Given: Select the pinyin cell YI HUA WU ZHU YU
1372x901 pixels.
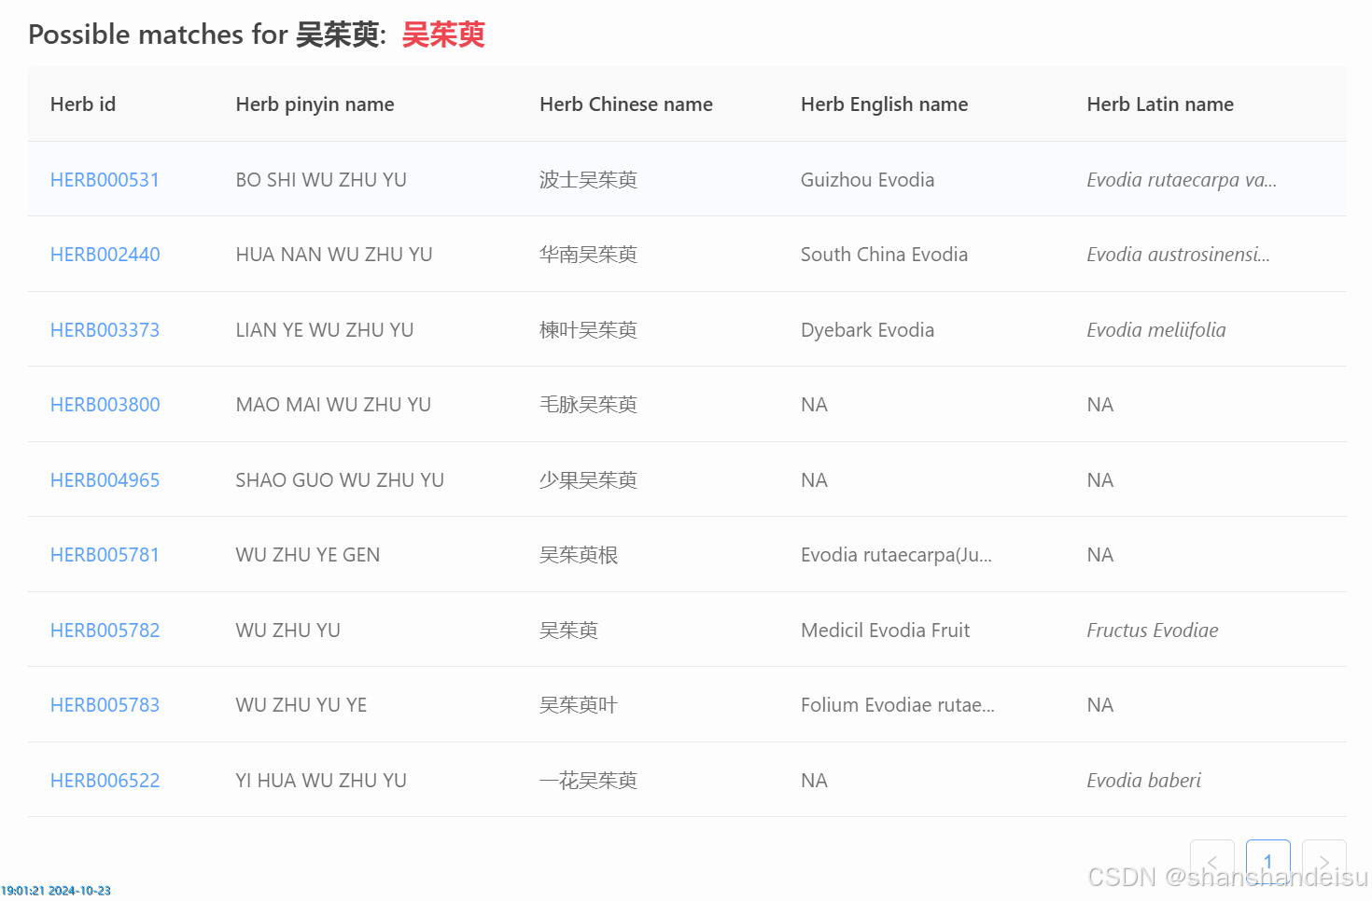Looking at the screenshot, I should [321, 781].
